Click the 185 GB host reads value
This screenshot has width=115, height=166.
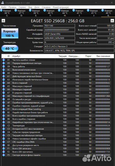point(106,26)
